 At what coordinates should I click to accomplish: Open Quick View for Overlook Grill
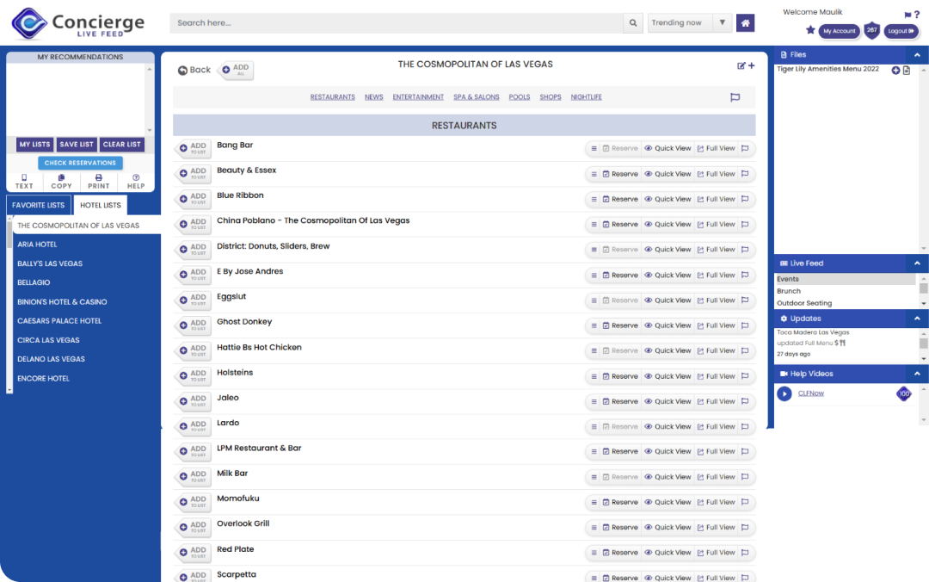coord(668,528)
